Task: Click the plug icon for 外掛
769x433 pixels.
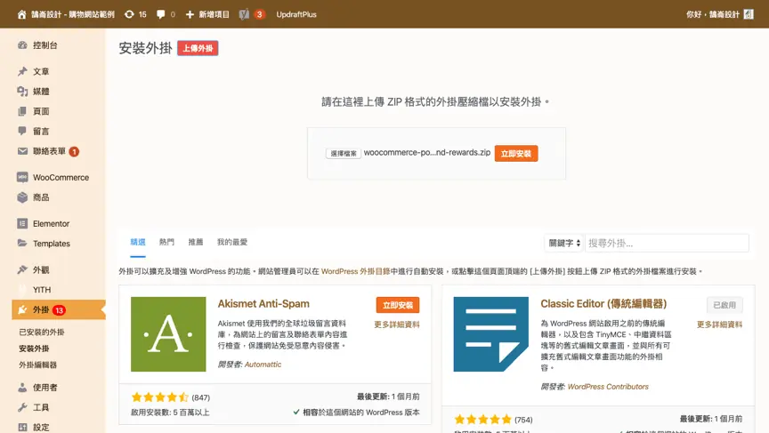Action: 22,309
